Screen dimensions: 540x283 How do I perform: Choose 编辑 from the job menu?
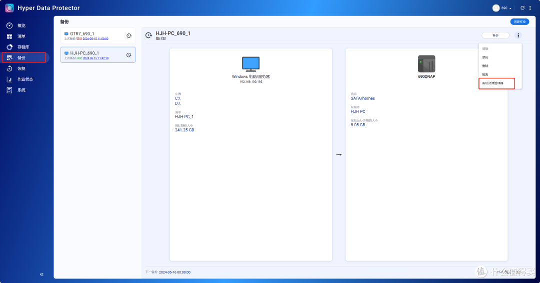coord(485,49)
